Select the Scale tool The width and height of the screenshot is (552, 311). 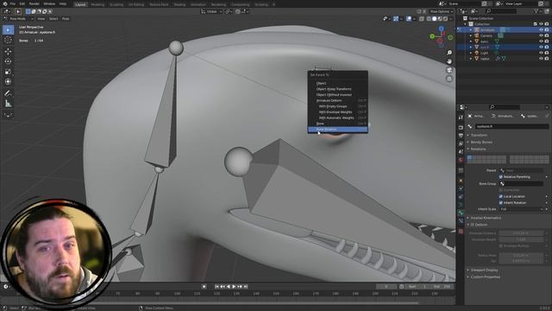pyautogui.click(x=8, y=72)
